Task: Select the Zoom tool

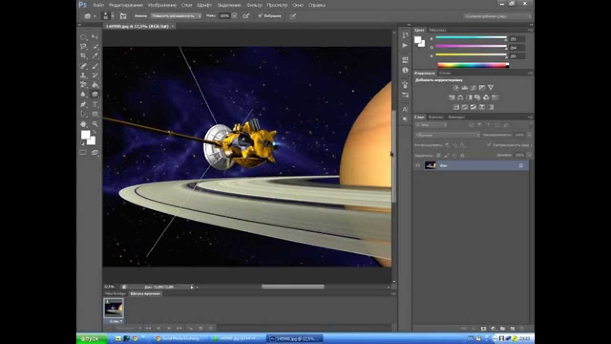Action: (95, 124)
